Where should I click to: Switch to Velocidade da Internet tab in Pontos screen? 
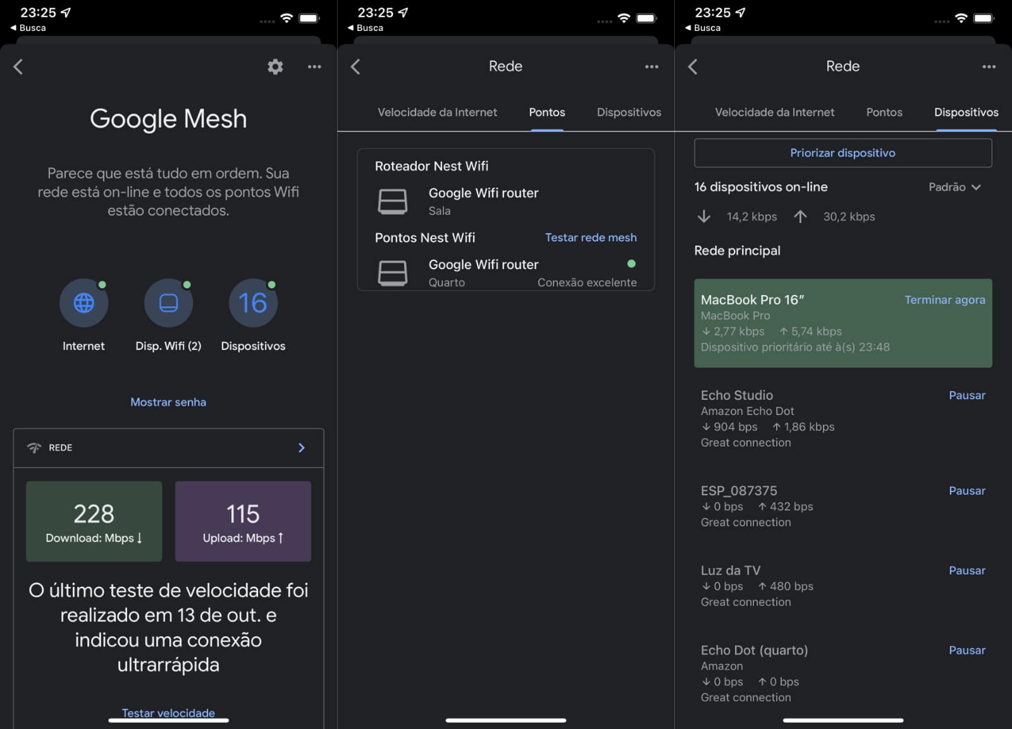coord(437,112)
